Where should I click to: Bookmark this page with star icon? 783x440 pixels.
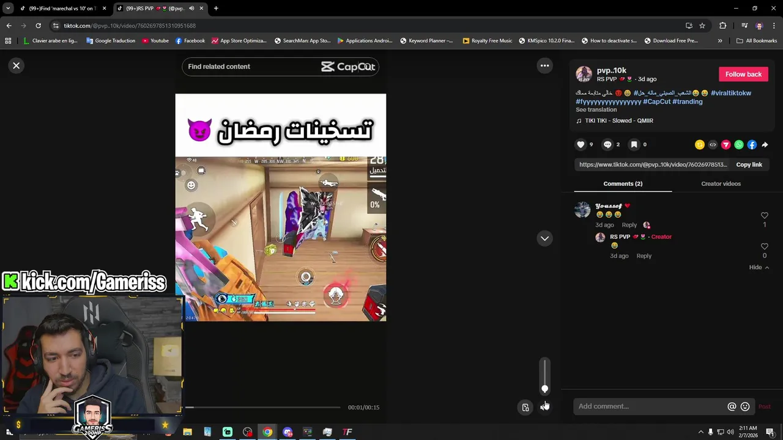click(702, 26)
